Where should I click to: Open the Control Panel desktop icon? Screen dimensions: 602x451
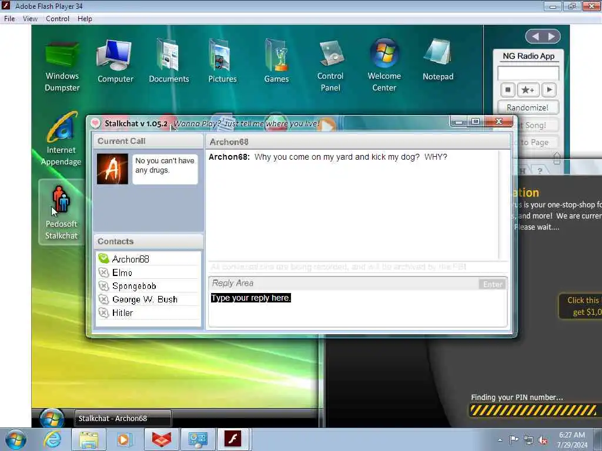click(330, 66)
